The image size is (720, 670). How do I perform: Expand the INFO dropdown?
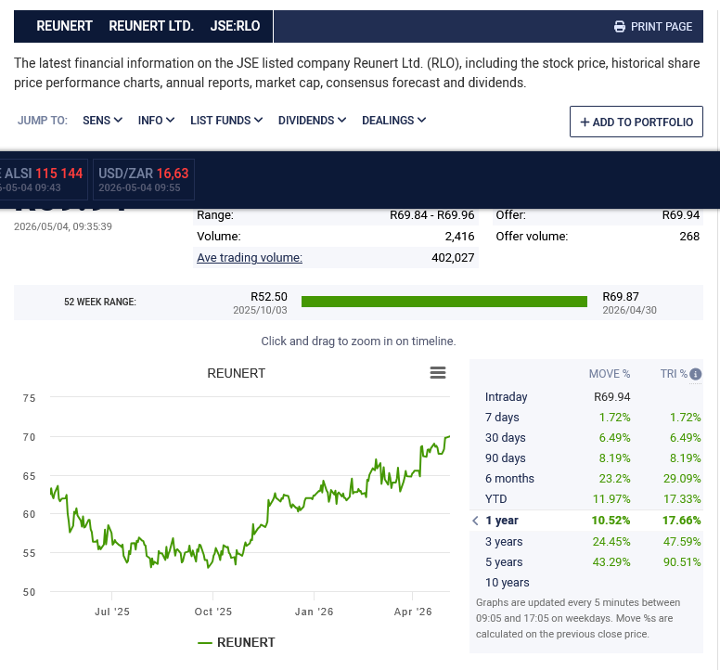tap(156, 121)
